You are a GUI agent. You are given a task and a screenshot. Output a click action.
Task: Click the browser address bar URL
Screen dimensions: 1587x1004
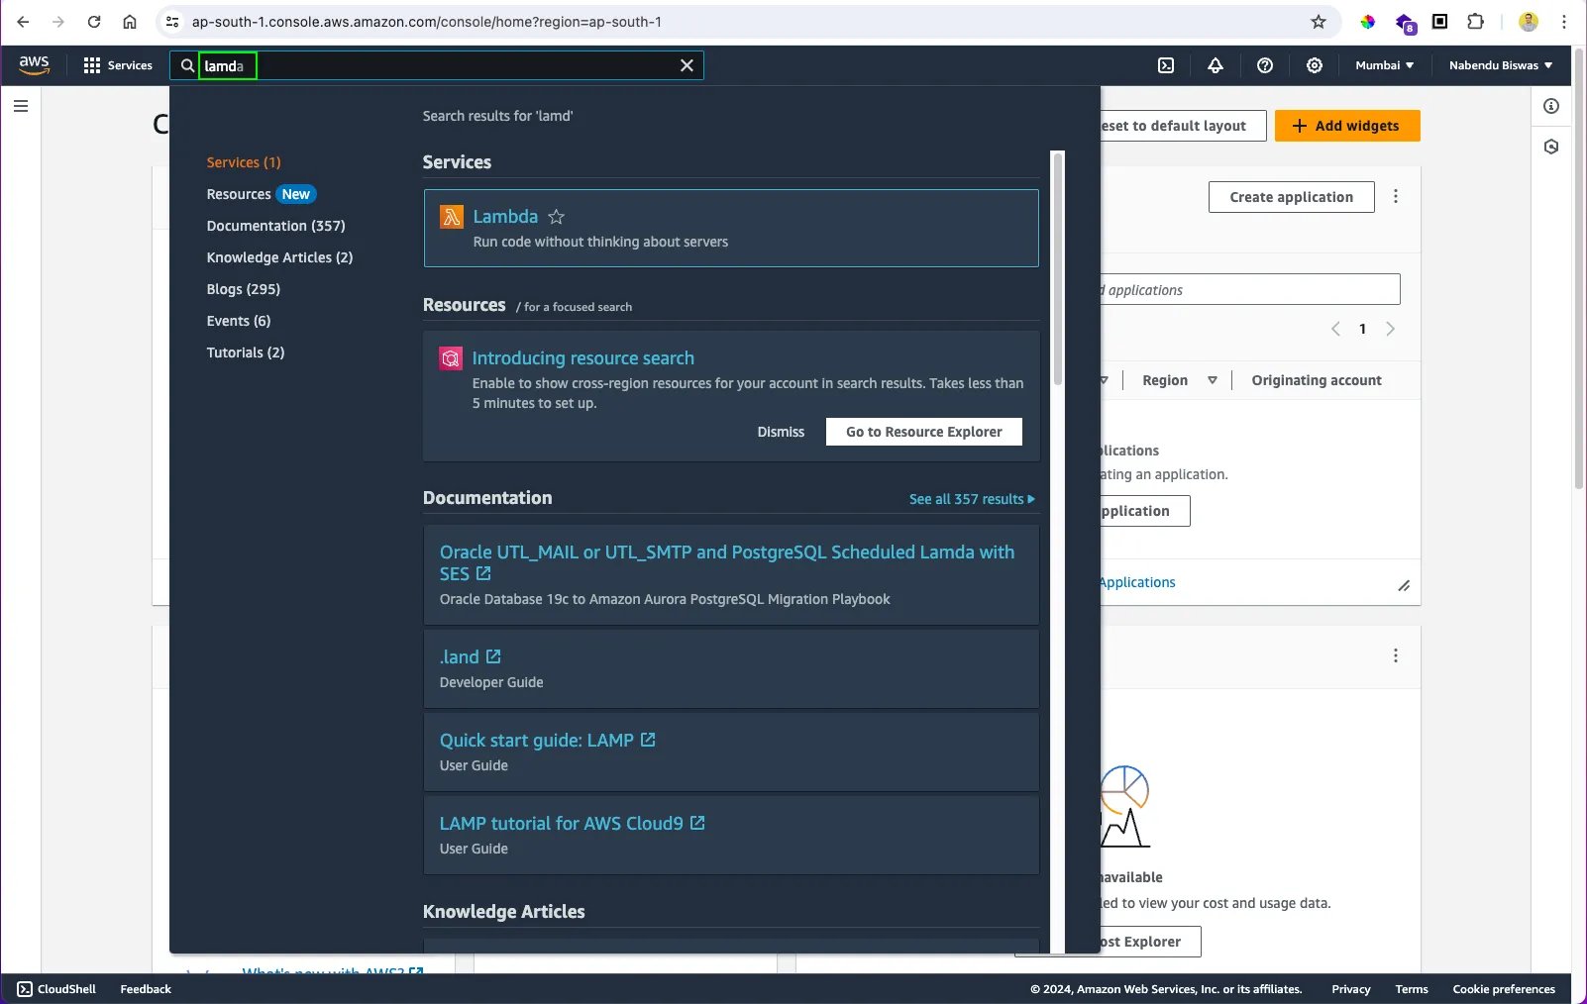(x=427, y=22)
